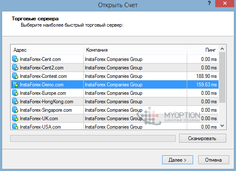Click company name in InstaForex-Cent.com row
The width and height of the screenshot is (236, 171).
pyautogui.click(x=113, y=59)
